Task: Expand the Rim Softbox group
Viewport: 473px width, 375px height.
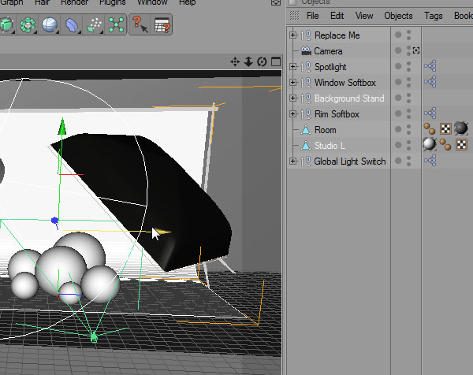Action: click(x=292, y=113)
